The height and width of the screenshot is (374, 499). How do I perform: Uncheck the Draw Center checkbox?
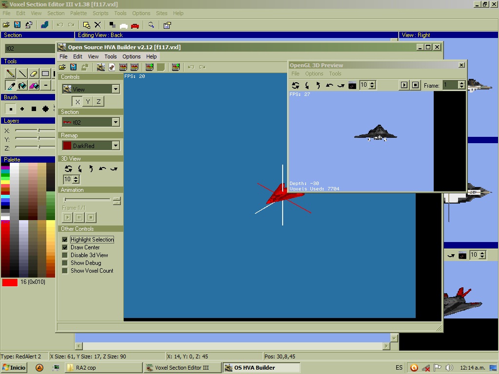65,247
